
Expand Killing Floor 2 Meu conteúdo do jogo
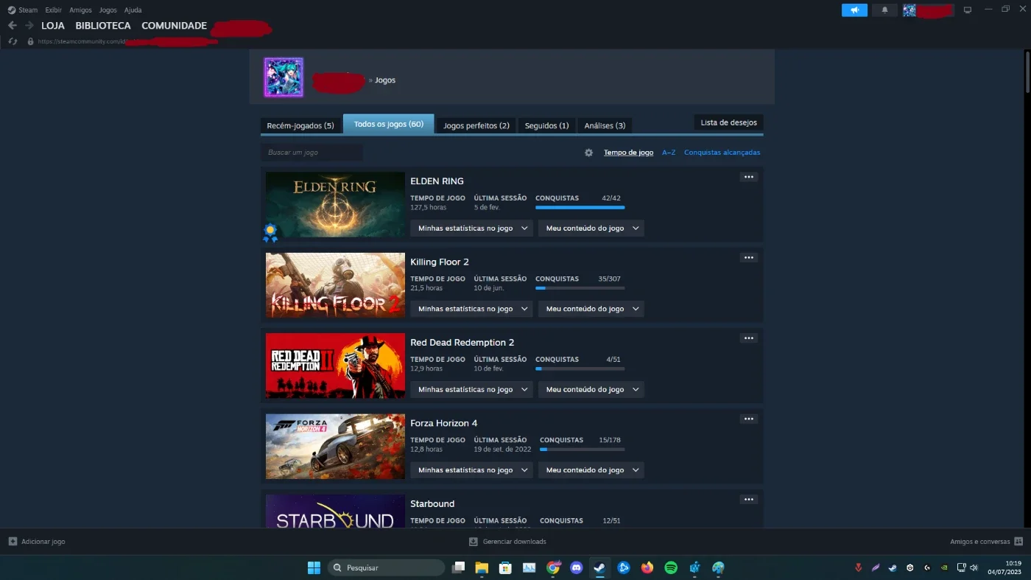click(591, 309)
